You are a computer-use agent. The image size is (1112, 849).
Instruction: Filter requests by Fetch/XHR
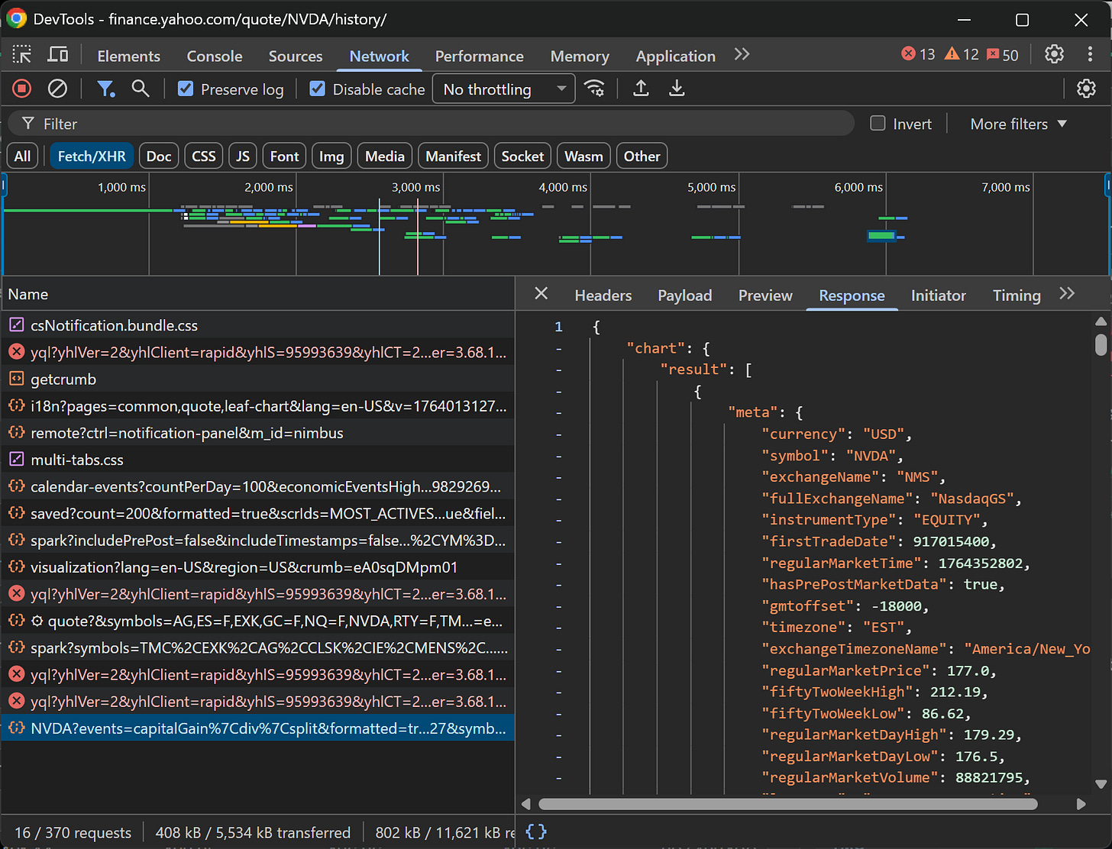[x=92, y=155]
